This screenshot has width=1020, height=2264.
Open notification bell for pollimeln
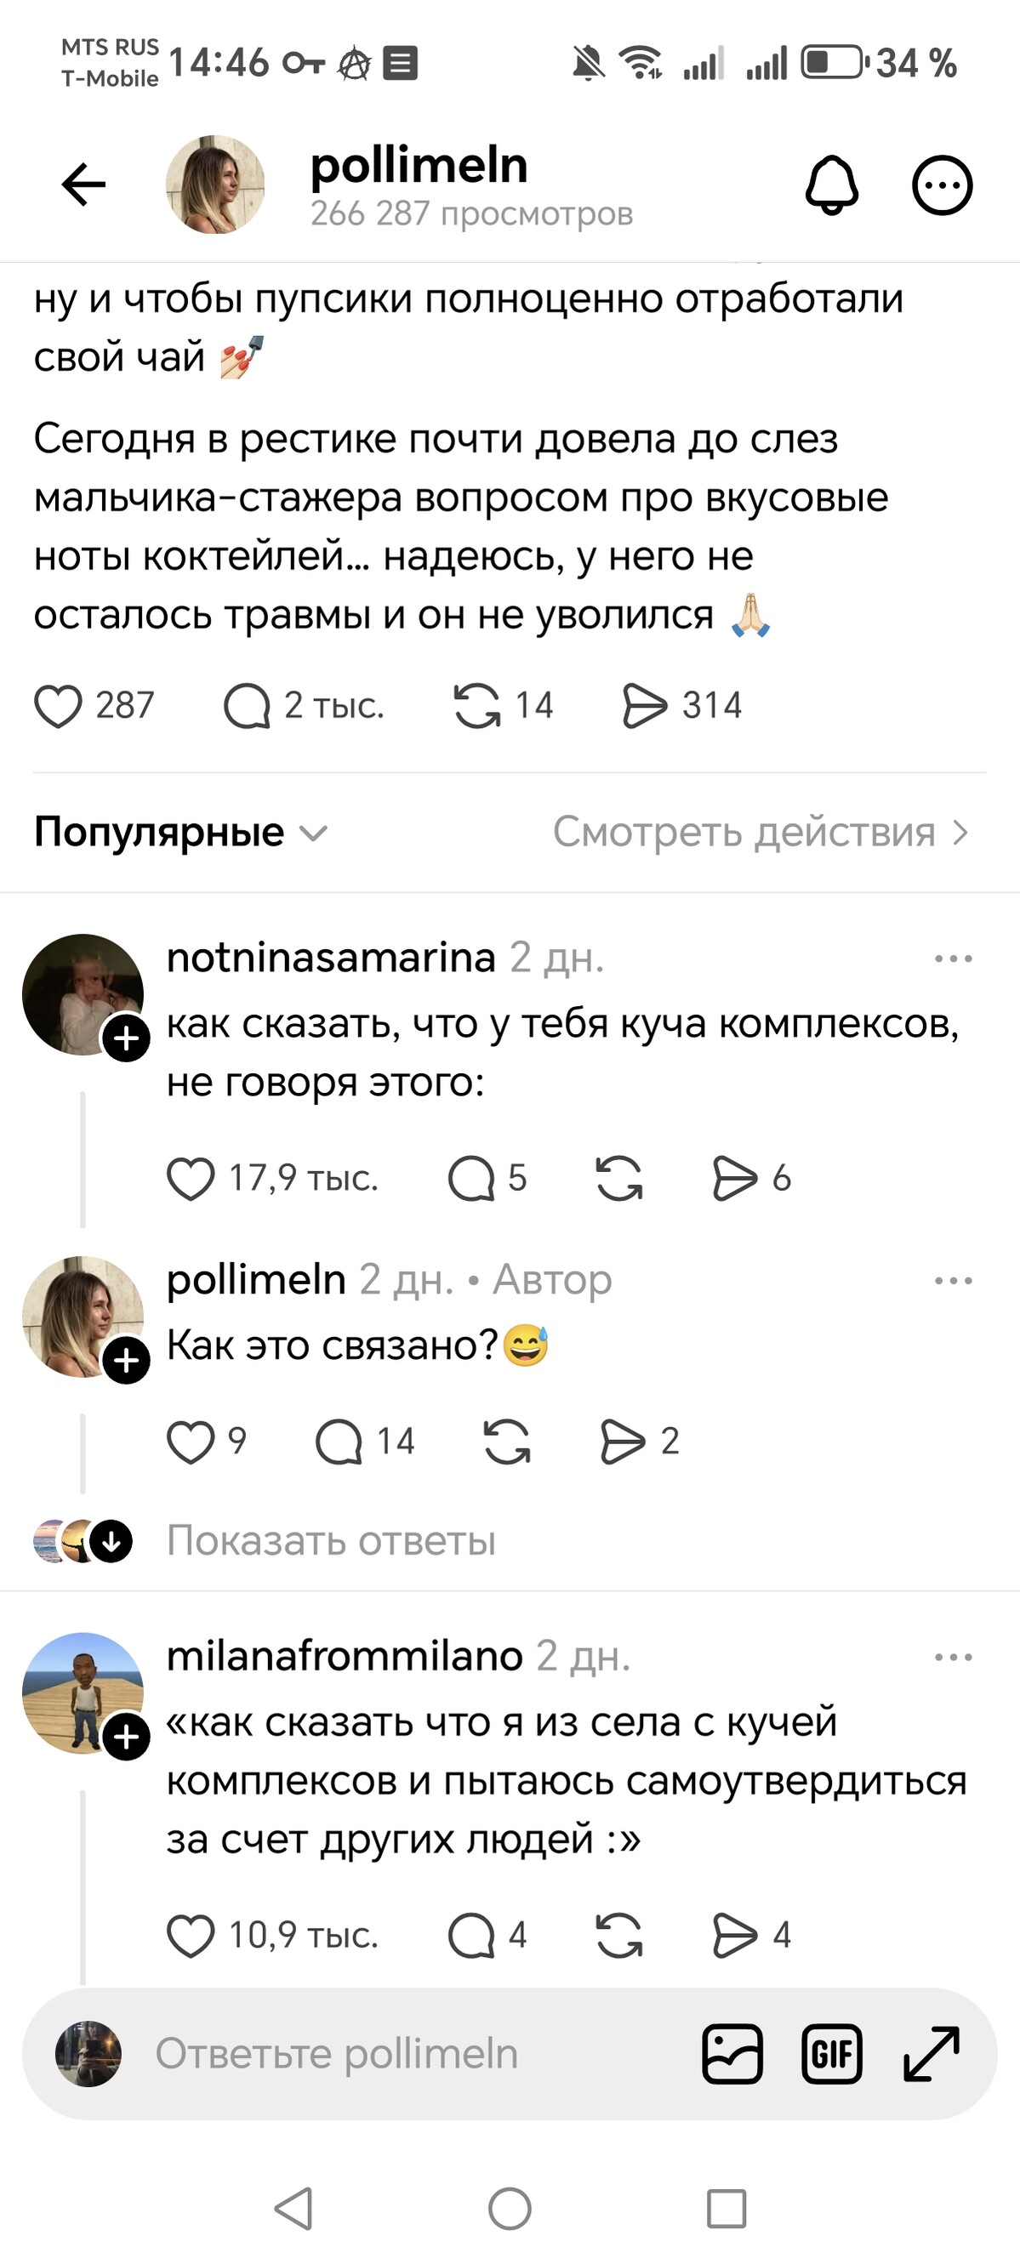831,185
